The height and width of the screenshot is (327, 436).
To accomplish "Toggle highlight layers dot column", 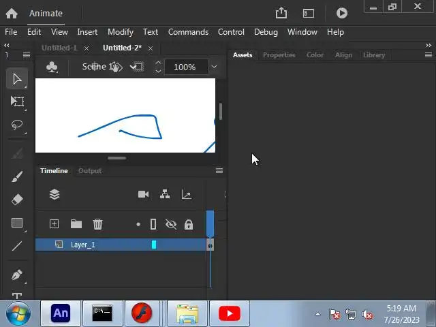I will tap(138, 224).
